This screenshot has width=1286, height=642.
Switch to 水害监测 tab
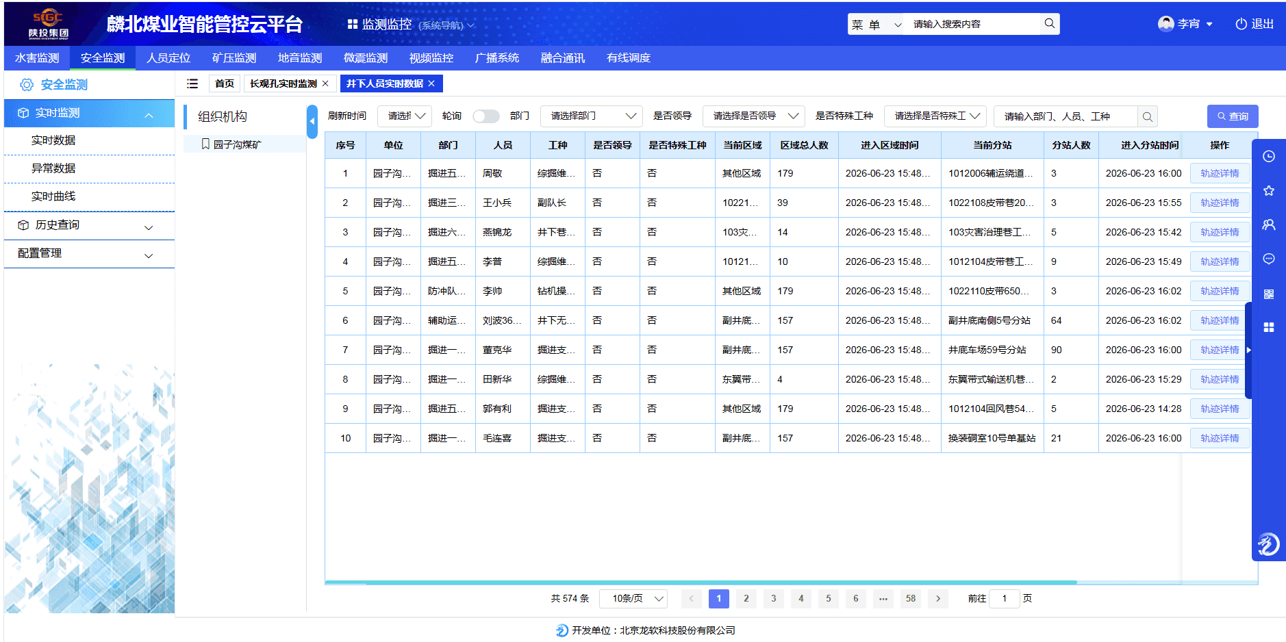[37, 58]
